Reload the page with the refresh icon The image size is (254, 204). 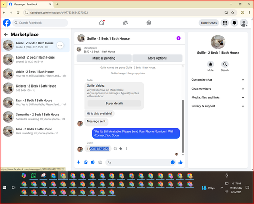(18, 13)
